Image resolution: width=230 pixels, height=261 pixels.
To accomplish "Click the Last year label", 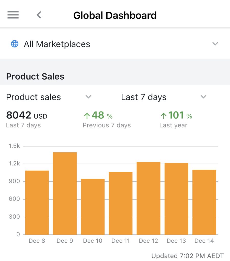I will pyautogui.click(x=173, y=125).
